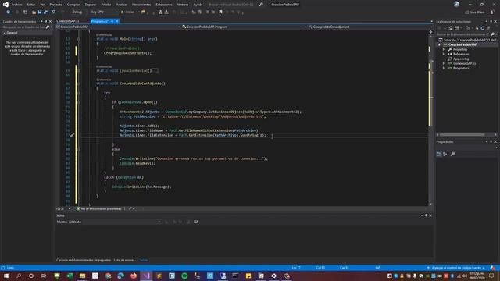
Task: Click the Firefox taskbar icon
Action: [x=134, y=276]
